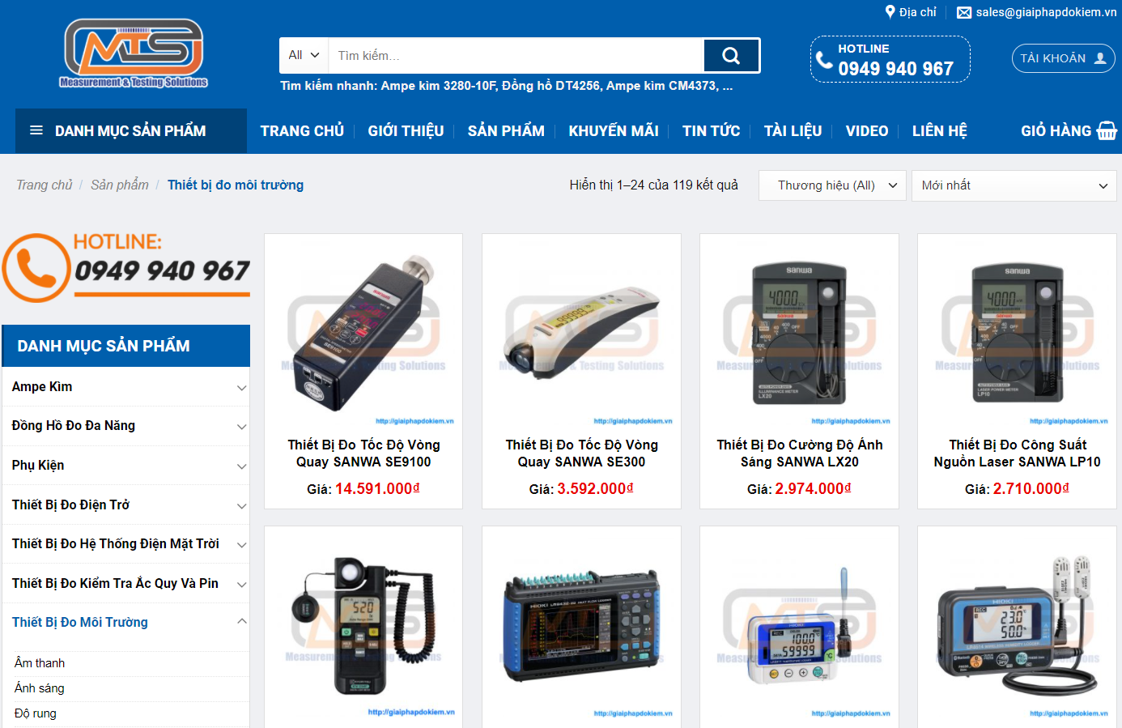The width and height of the screenshot is (1122, 728).
Task: Click the user icon in Tài Khoản button
Action: coord(1100,58)
